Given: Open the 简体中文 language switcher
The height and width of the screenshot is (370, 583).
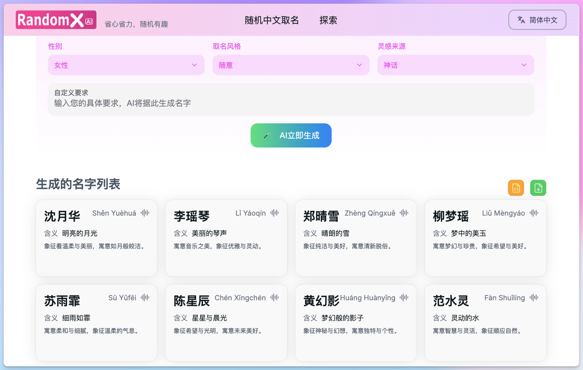Looking at the screenshot, I should tap(537, 19).
